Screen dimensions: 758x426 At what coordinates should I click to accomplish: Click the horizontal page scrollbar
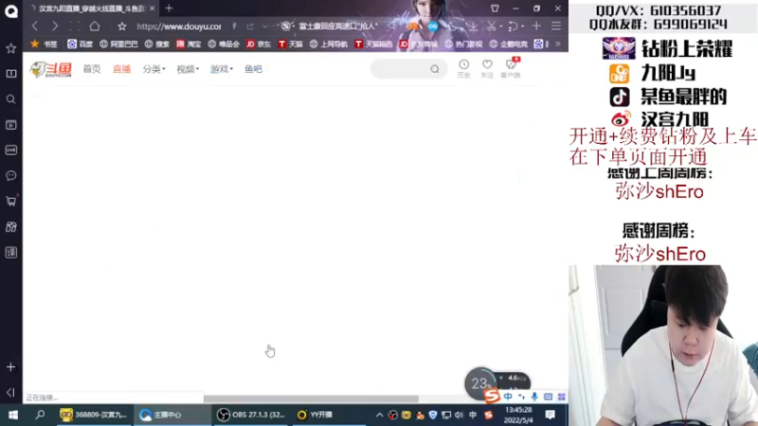(311, 399)
